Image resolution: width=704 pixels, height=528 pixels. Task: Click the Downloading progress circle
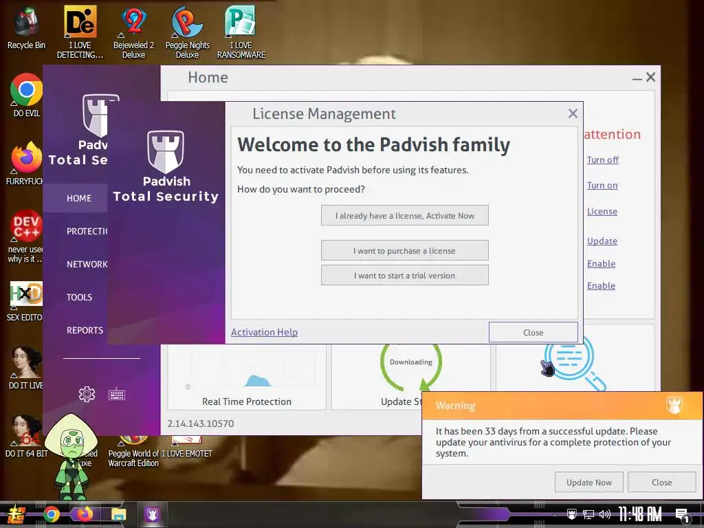[411, 364]
